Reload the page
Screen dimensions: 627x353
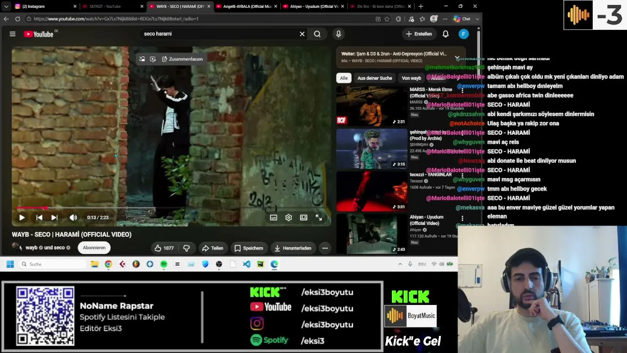[18, 19]
